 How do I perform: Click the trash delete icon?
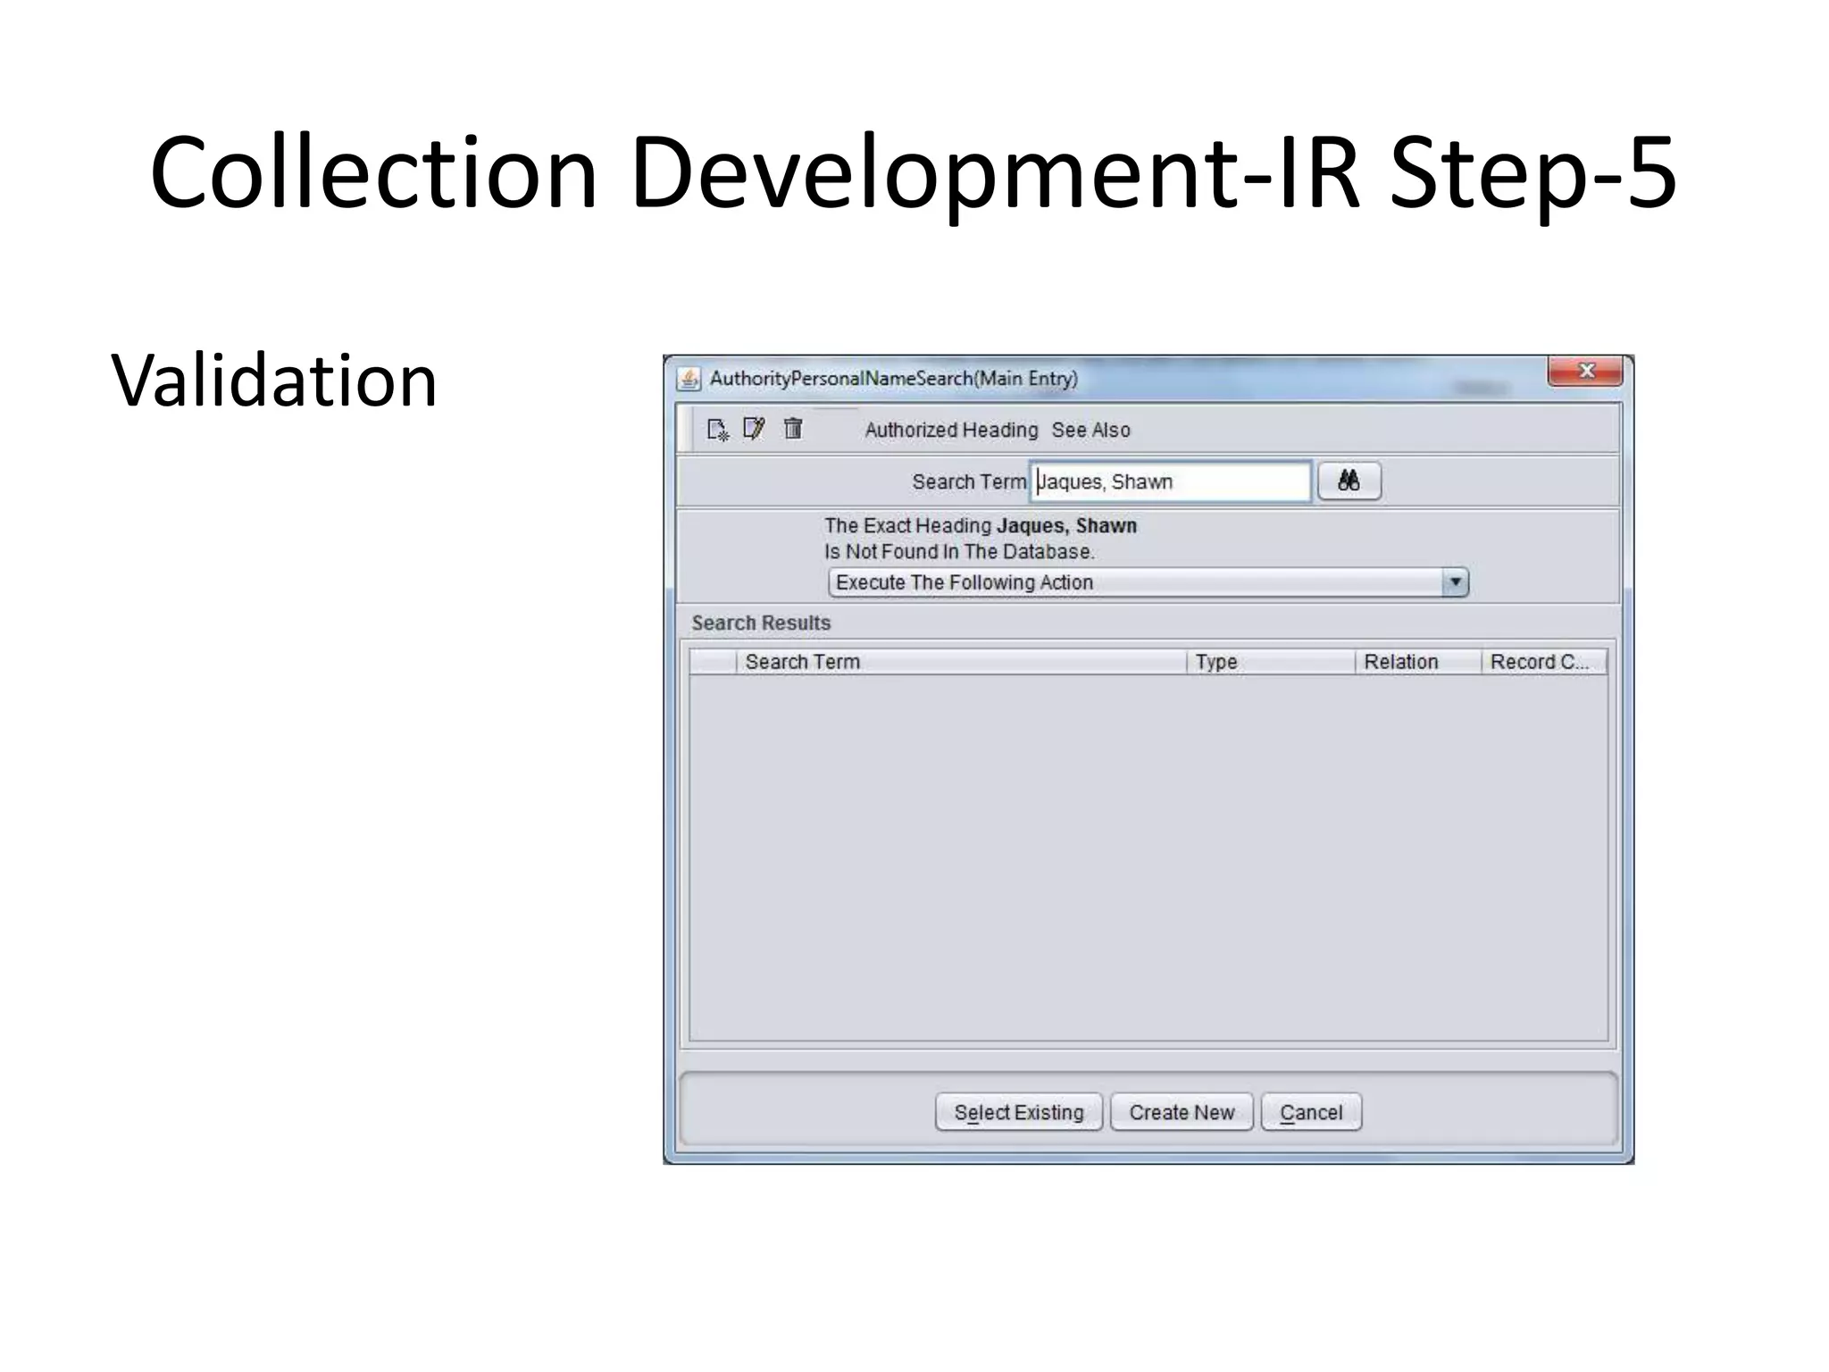pyautogui.click(x=793, y=429)
